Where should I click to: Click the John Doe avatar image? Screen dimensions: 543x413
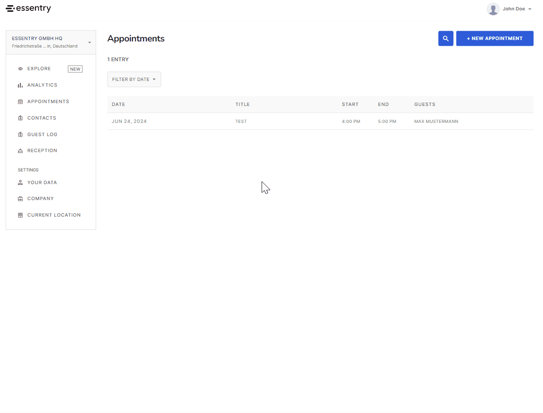493,9
